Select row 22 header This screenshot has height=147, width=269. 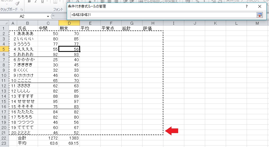[4, 138]
